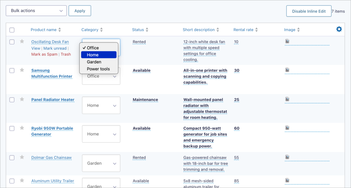Star the Panel Radiator Heater row
This screenshot has width=351, height=188.
point(22,99)
